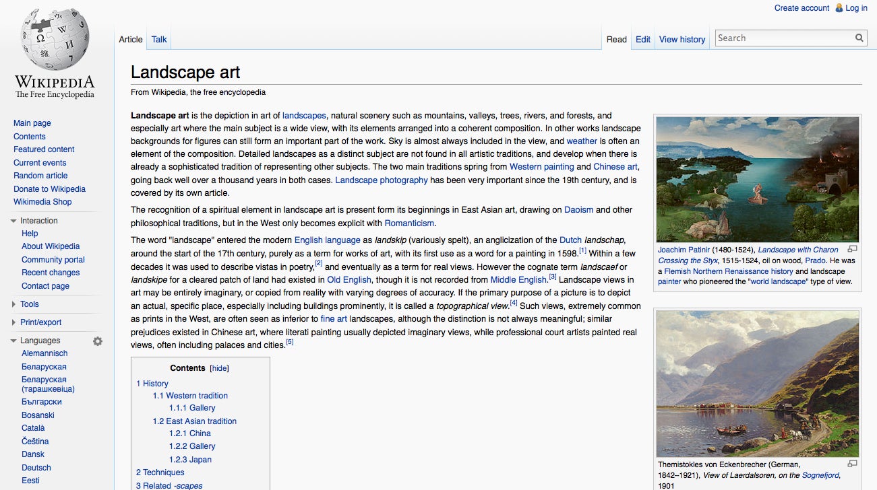Enlarge the Eckenbrecher image icon
The height and width of the screenshot is (490, 877).
pyautogui.click(x=852, y=464)
